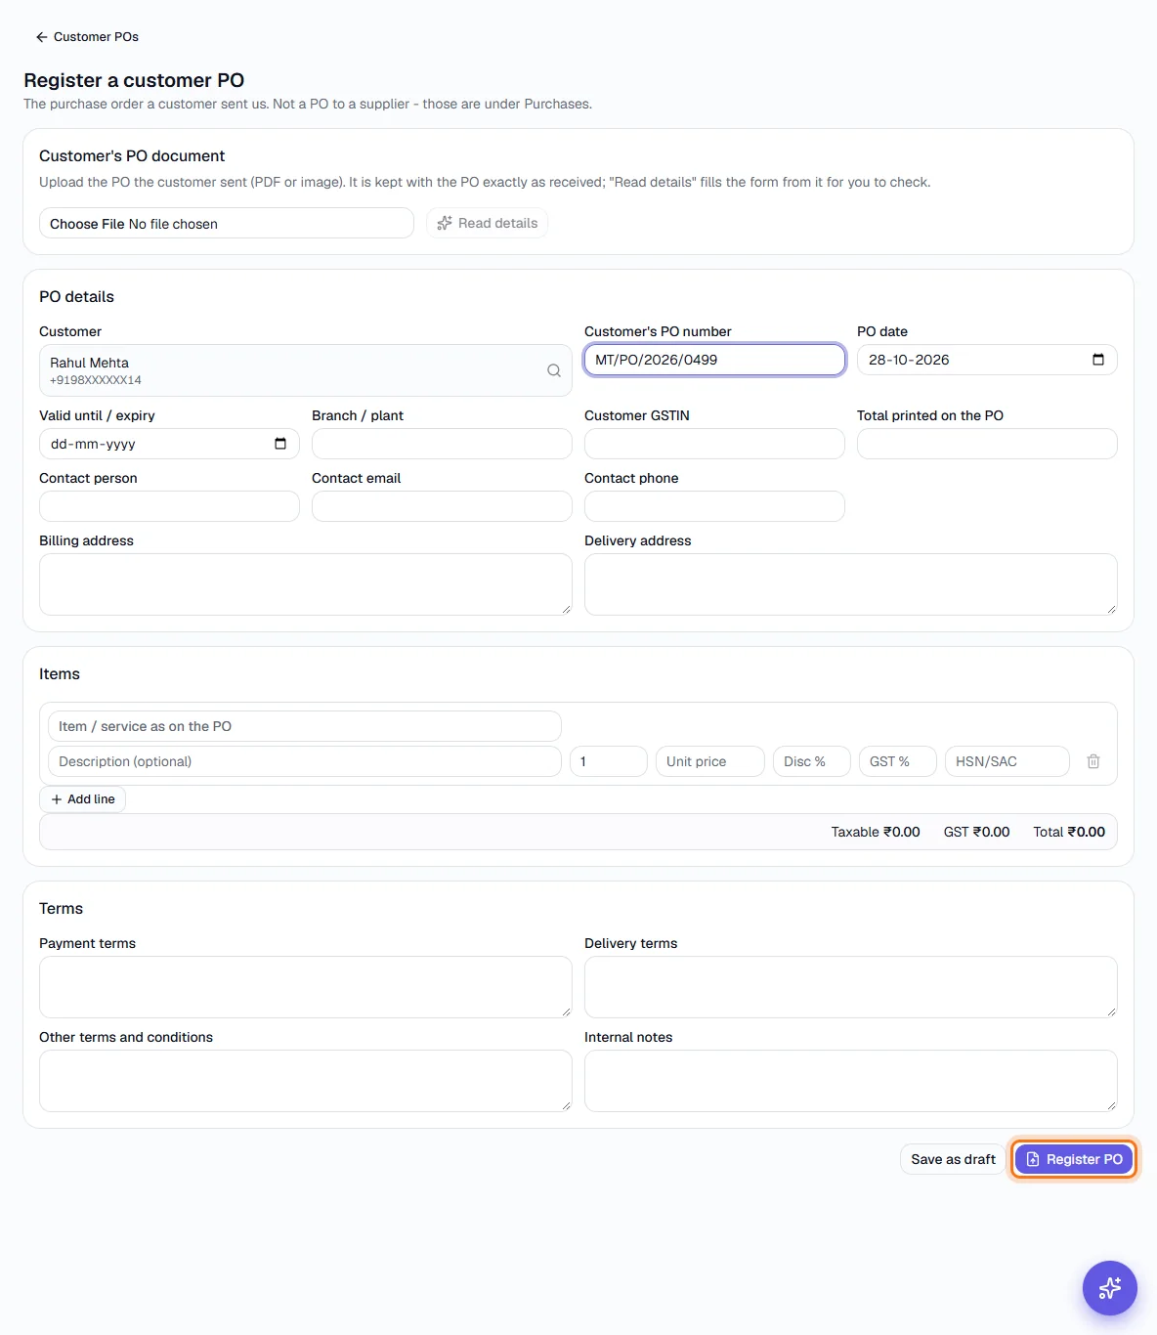1157x1335 pixels.
Task: Click the Contact person input
Action: pos(169,506)
